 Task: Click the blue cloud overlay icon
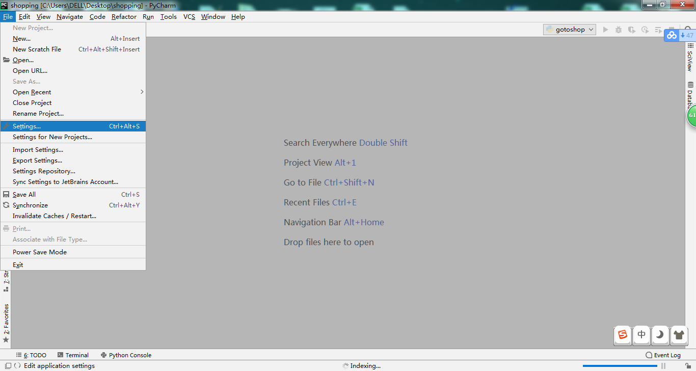(x=672, y=35)
